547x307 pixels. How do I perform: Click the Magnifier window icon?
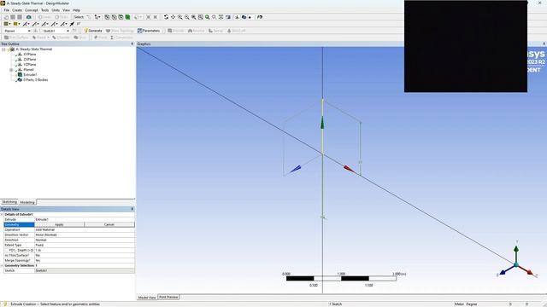201,17
